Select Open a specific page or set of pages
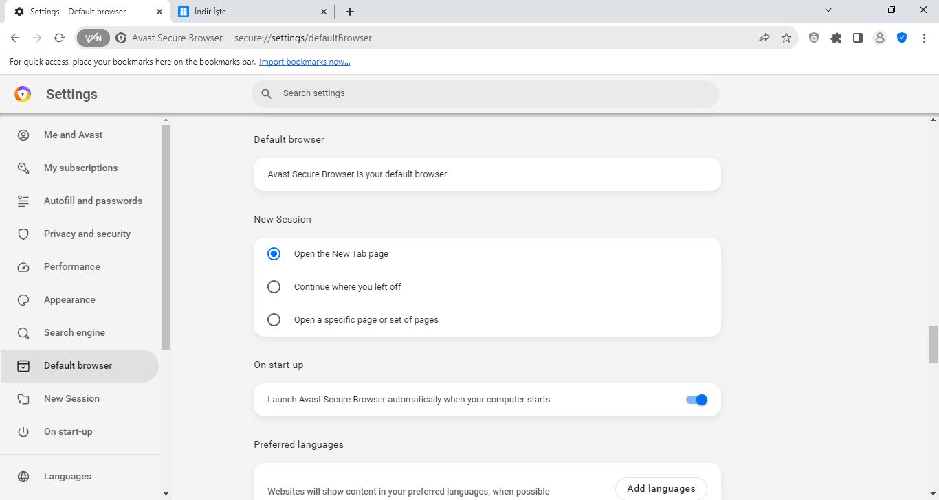939x500 pixels. tap(274, 319)
